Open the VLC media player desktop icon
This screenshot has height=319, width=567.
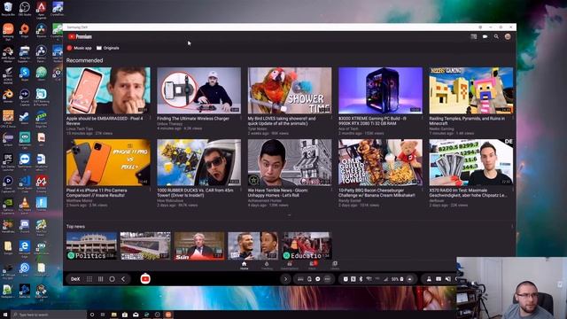tap(25, 205)
